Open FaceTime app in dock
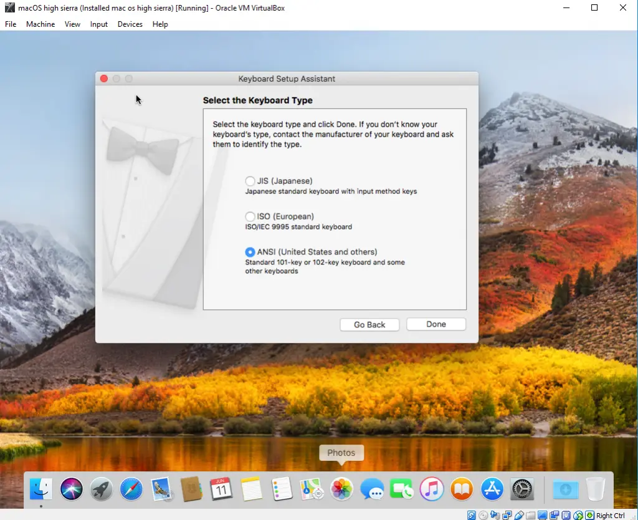The image size is (638, 520). click(402, 489)
